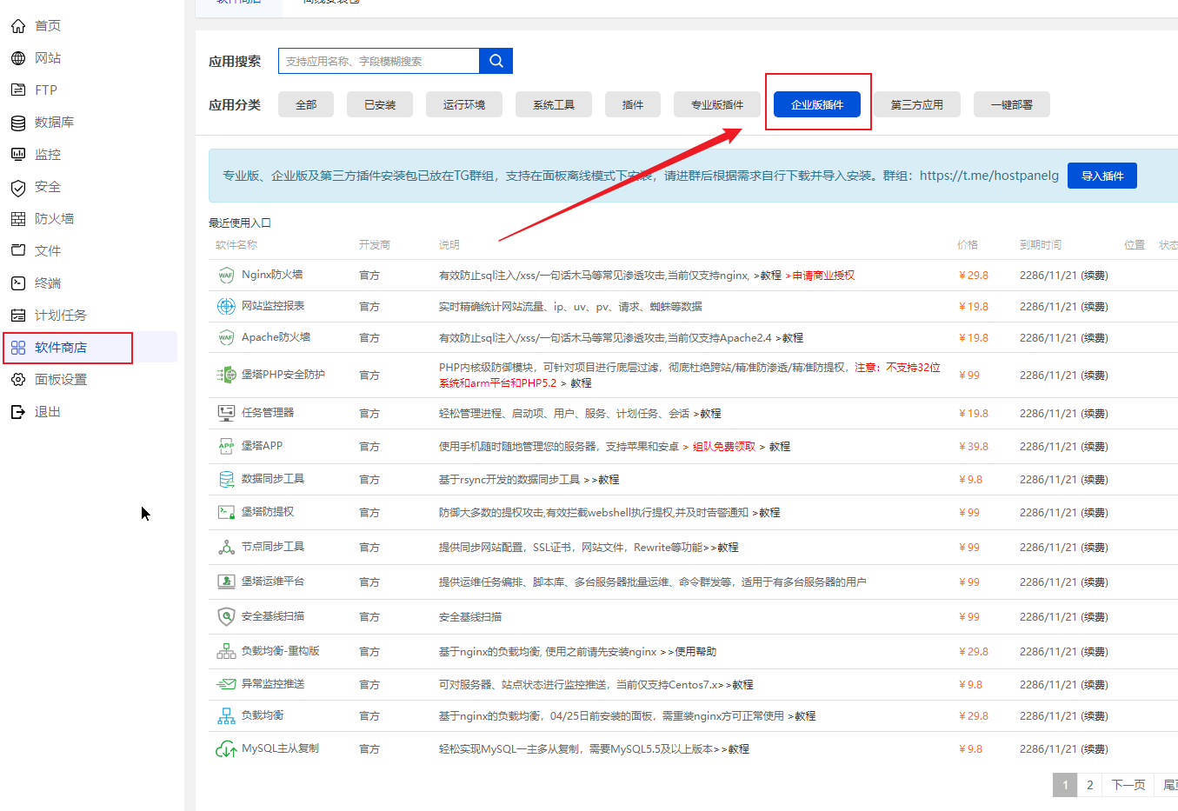Click the shield icon for 安全
Screen dimensions: 1178x811
pos(18,187)
